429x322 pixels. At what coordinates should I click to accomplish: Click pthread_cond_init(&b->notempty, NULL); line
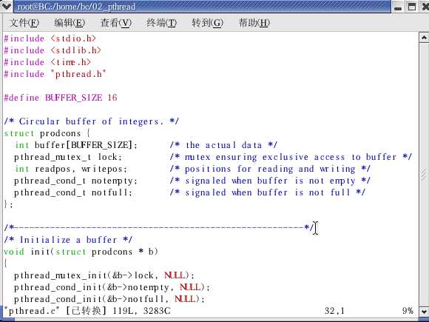pyautogui.click(x=112, y=287)
